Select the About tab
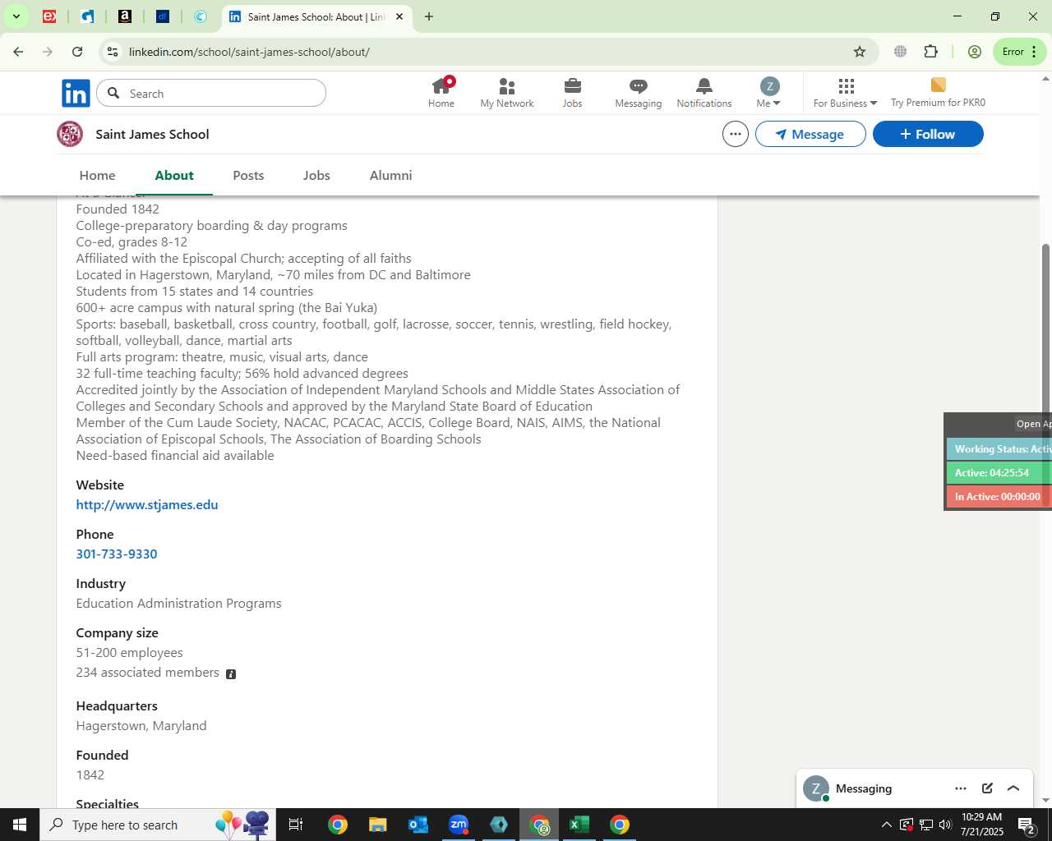This screenshot has width=1052, height=841. [174, 175]
